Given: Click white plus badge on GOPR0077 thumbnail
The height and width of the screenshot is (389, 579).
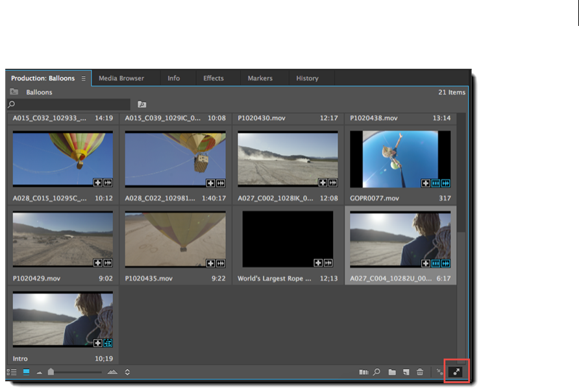Looking at the screenshot, I should click(x=425, y=183).
